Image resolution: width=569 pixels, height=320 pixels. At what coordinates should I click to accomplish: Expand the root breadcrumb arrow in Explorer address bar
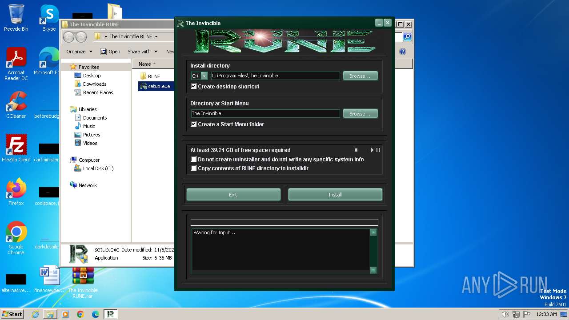coord(106,36)
